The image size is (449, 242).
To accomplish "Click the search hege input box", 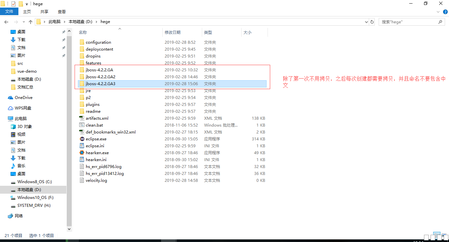I will [x=408, y=22].
